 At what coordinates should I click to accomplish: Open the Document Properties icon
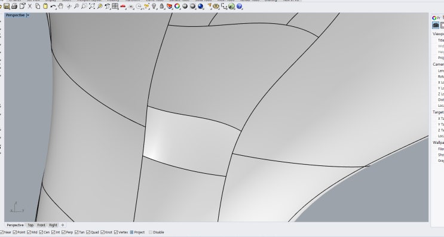click(x=22, y=6)
